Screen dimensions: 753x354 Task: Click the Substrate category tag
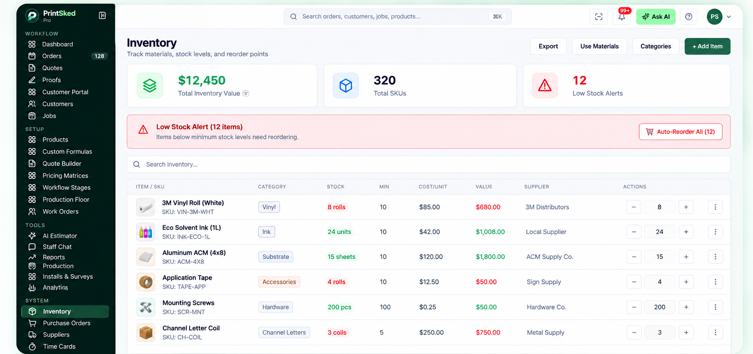pos(276,257)
